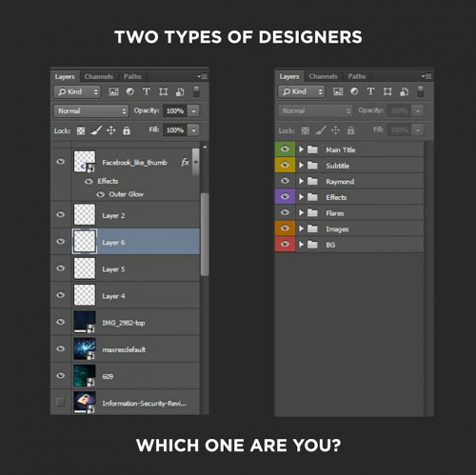The width and height of the screenshot is (476, 475).
Task: Select the Layer 5 layer
Action: point(126,269)
